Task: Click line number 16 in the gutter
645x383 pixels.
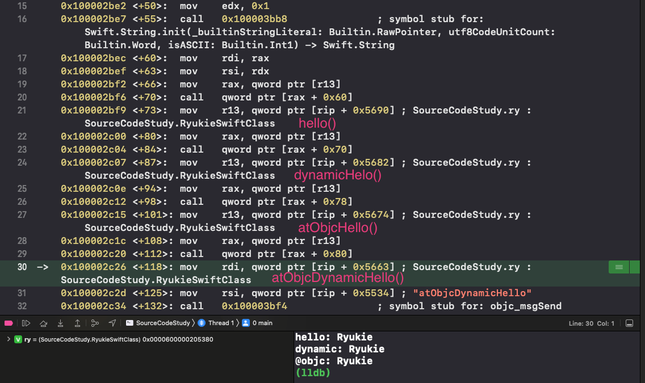Action: coord(22,19)
